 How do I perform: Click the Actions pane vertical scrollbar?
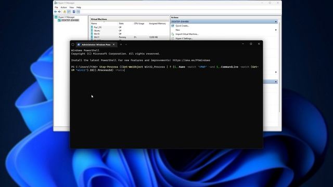279,67
